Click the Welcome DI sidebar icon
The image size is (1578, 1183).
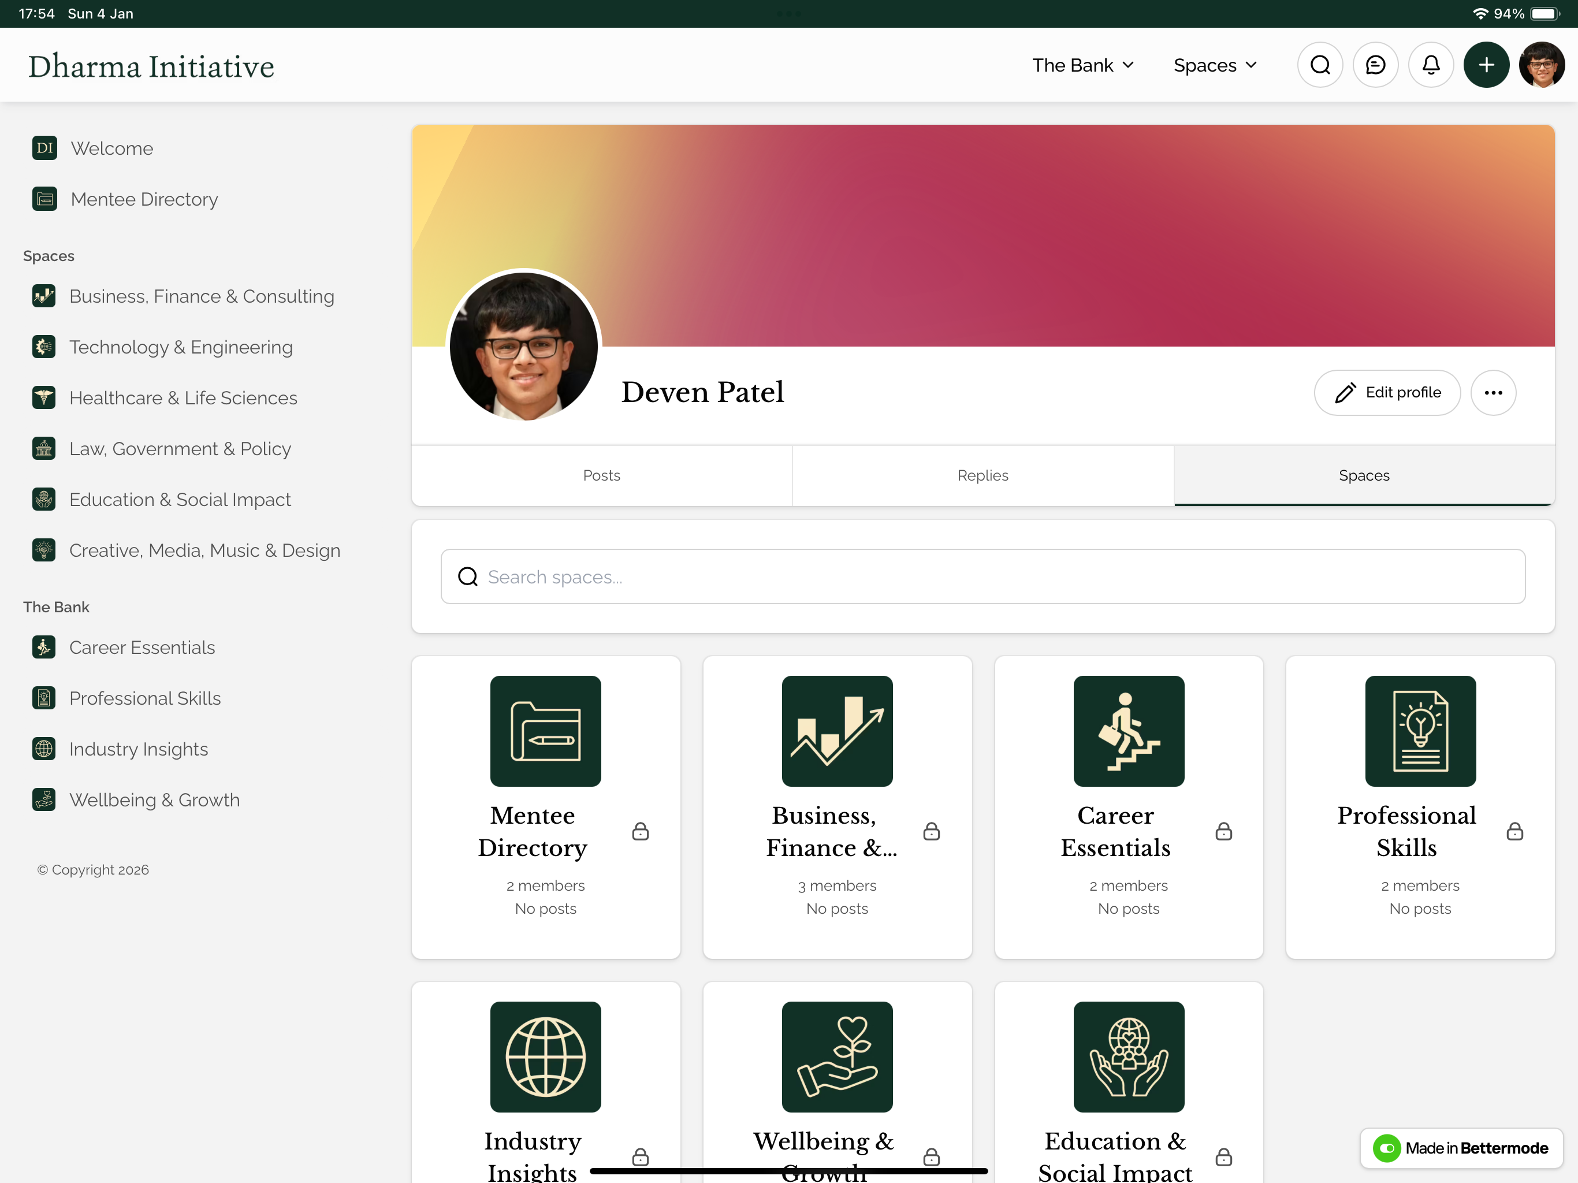[44, 148]
